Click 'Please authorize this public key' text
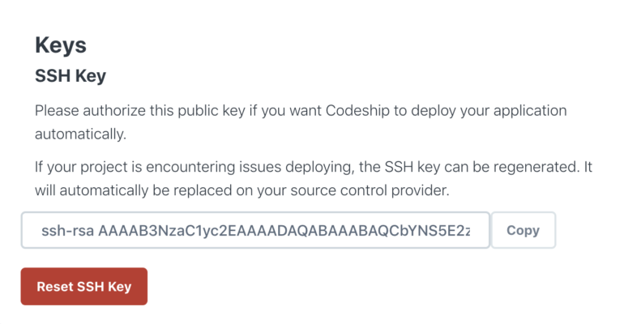The height and width of the screenshot is (324, 624). pos(139,110)
